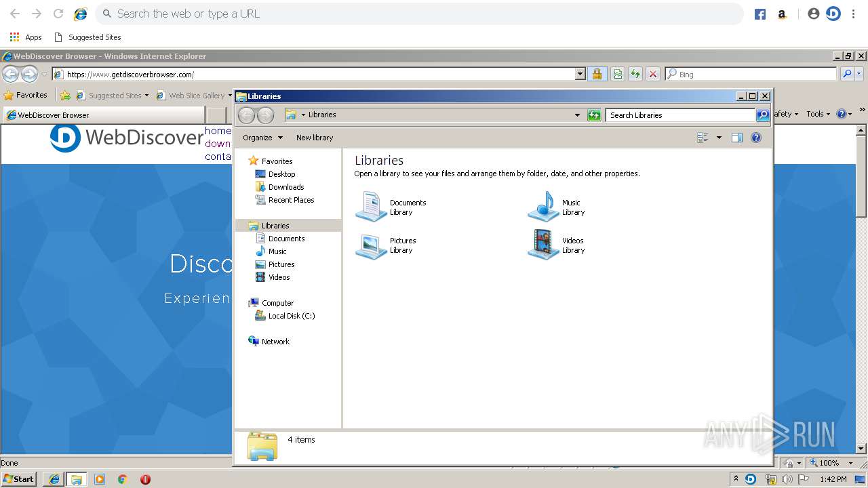Open the zoom level 100% dropdown
Viewport: 868px width, 488px height.
point(850,463)
